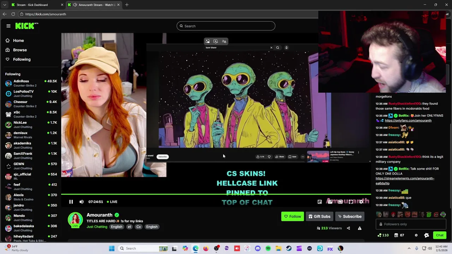Click the Followers only chat input
452x254 pixels.
(412, 224)
